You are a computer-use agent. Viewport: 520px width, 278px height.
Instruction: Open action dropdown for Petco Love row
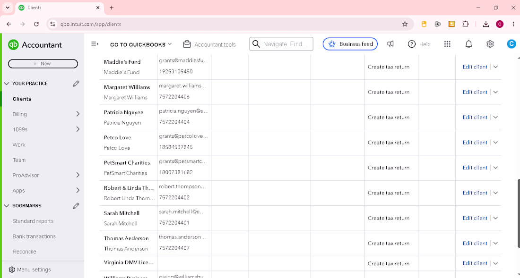(x=495, y=143)
